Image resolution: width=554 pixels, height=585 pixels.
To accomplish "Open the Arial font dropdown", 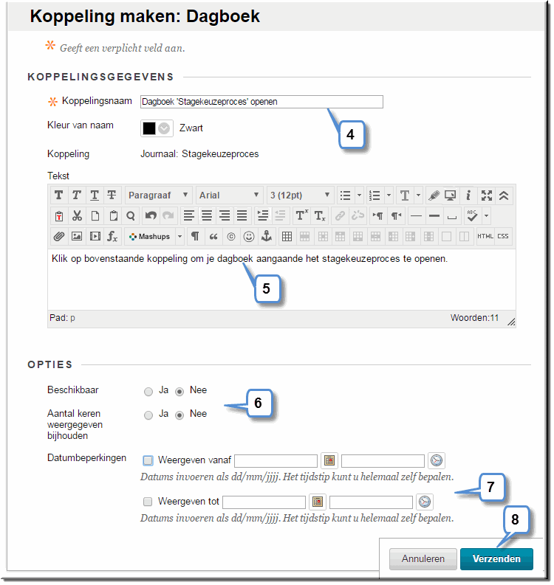I will click(x=230, y=195).
